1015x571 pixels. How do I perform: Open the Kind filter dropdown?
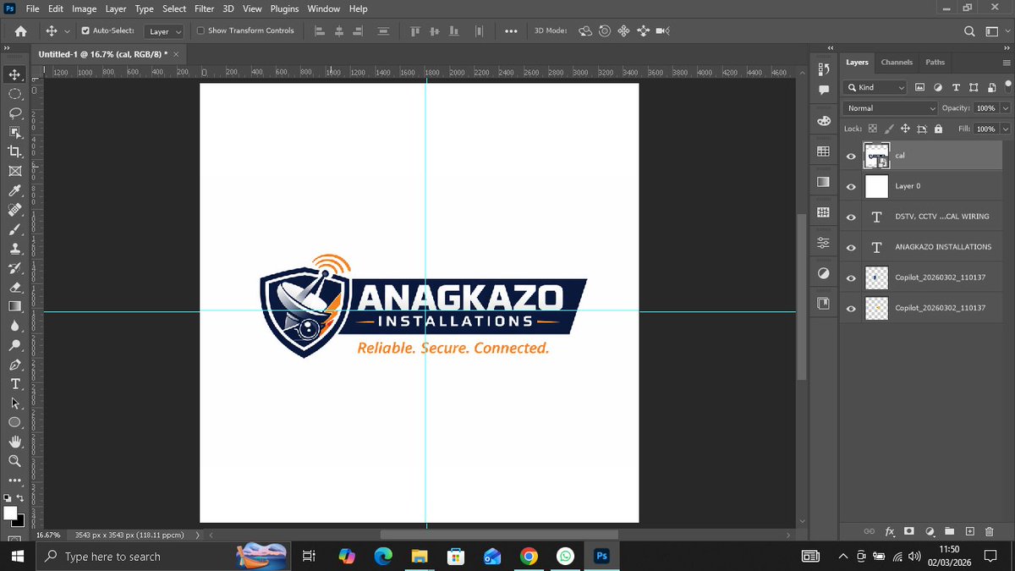tap(875, 87)
